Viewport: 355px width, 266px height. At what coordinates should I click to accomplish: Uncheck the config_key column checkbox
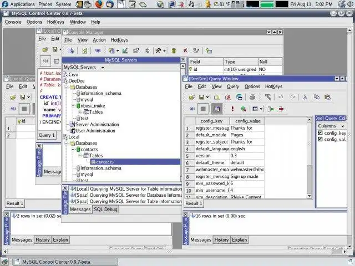click(x=319, y=133)
